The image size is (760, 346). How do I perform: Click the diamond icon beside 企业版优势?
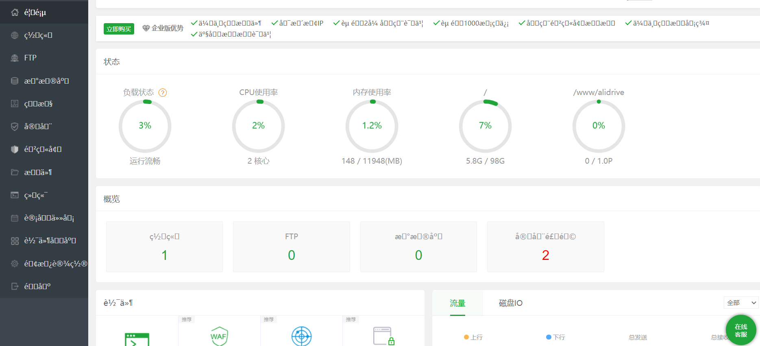click(146, 28)
